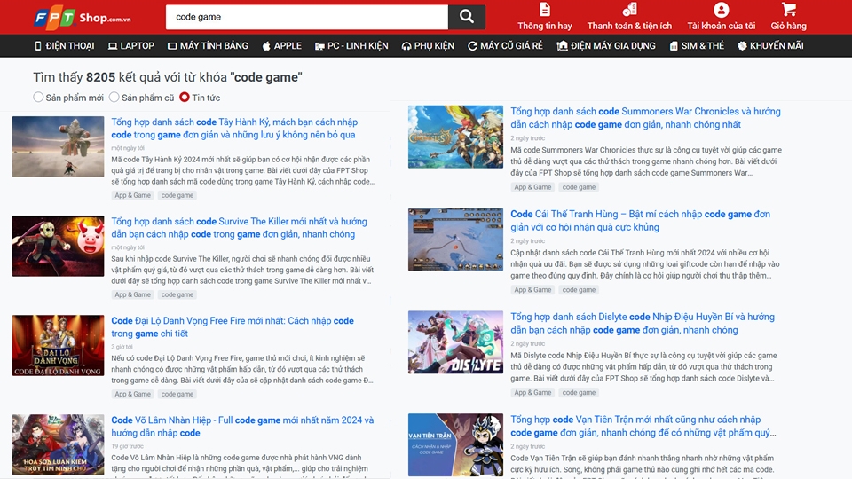Click code game tag under Summoners War Chronicles
Image resolution: width=852 pixels, height=479 pixels.
click(579, 187)
